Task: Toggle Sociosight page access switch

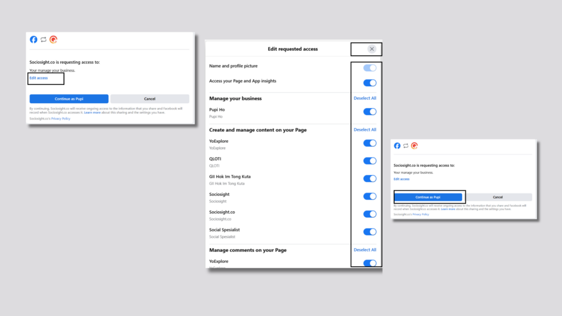Action: point(369,196)
